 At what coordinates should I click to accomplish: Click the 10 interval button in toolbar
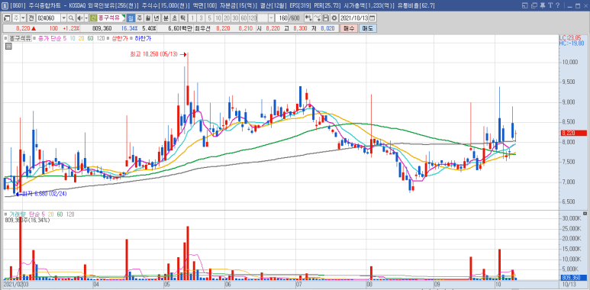click(x=218, y=18)
